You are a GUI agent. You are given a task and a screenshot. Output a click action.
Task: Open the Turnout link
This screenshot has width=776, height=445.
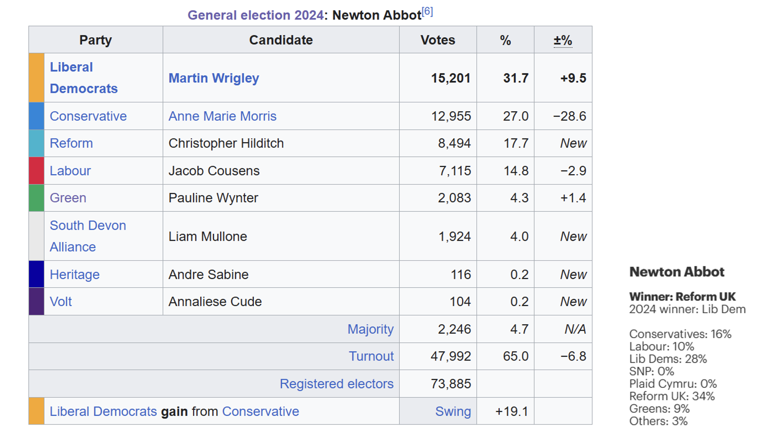point(371,357)
